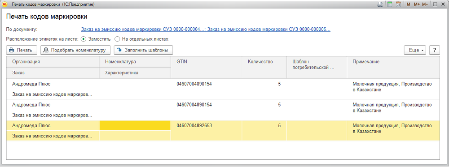This screenshot has height=167, width=449.
Task: Click Заполнить шаблоны button
Action: pos(143,50)
